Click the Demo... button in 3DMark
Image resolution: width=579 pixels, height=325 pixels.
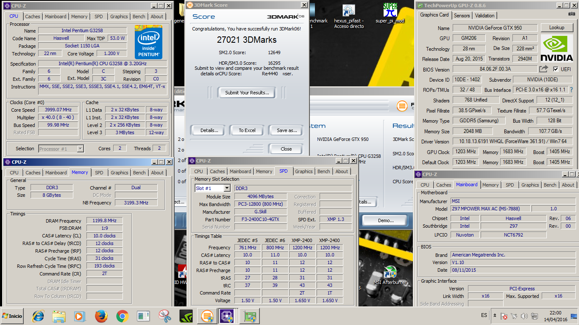386,220
